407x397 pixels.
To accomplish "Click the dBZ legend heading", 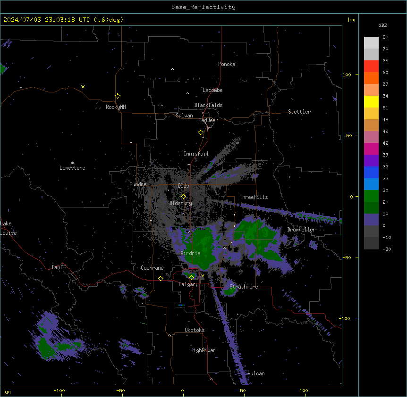I will [x=382, y=25].
